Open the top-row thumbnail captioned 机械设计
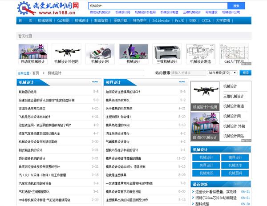 (x=133, y=54)
